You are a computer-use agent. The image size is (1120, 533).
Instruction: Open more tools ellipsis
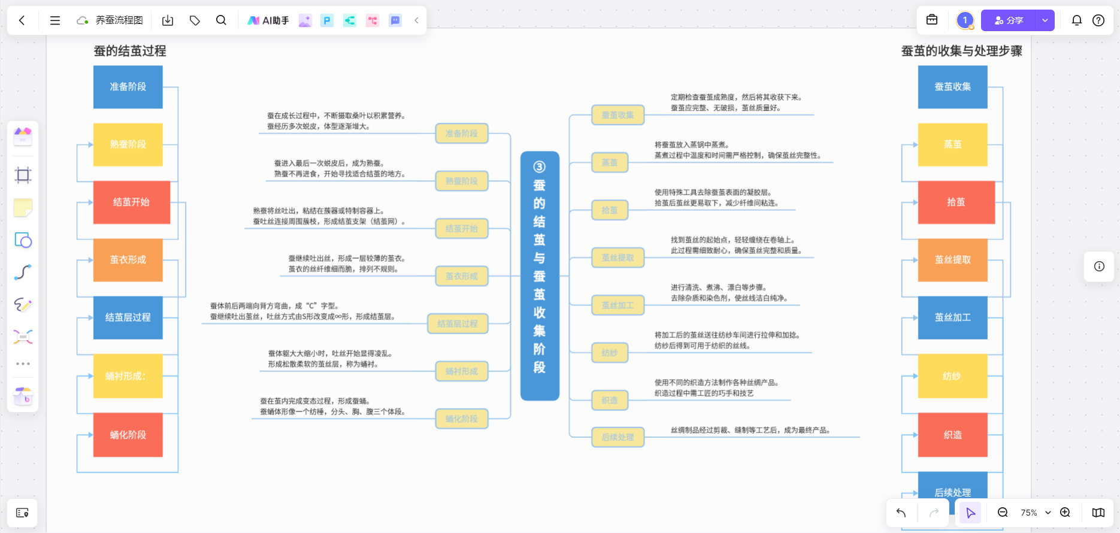(x=23, y=364)
